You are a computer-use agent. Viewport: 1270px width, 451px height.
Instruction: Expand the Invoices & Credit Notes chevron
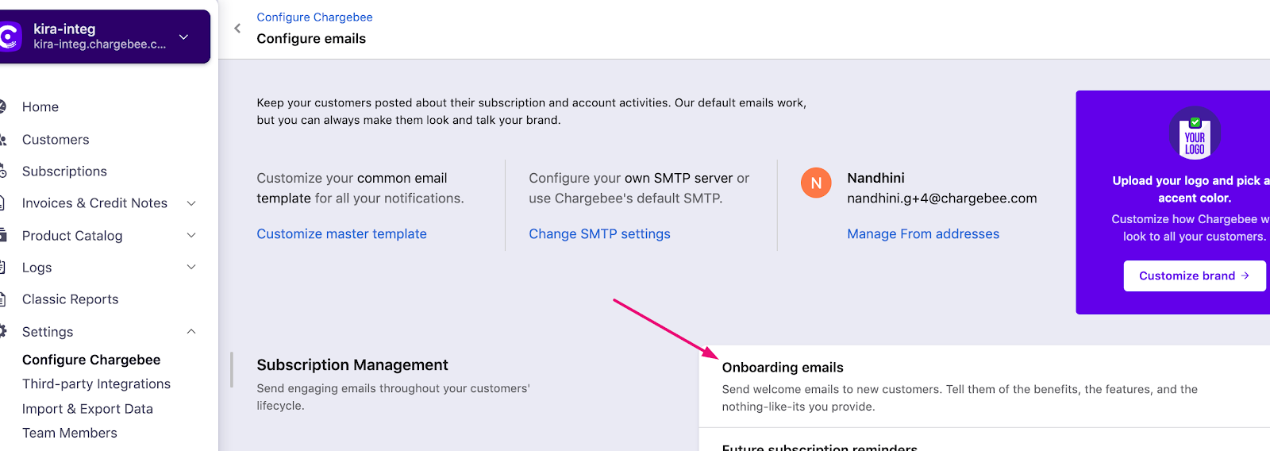pos(191,203)
